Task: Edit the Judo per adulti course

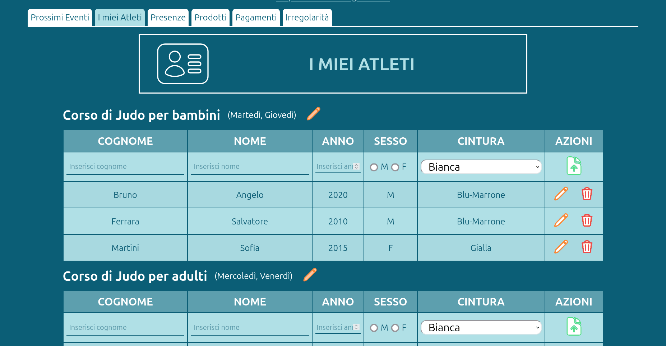Action: click(x=310, y=275)
